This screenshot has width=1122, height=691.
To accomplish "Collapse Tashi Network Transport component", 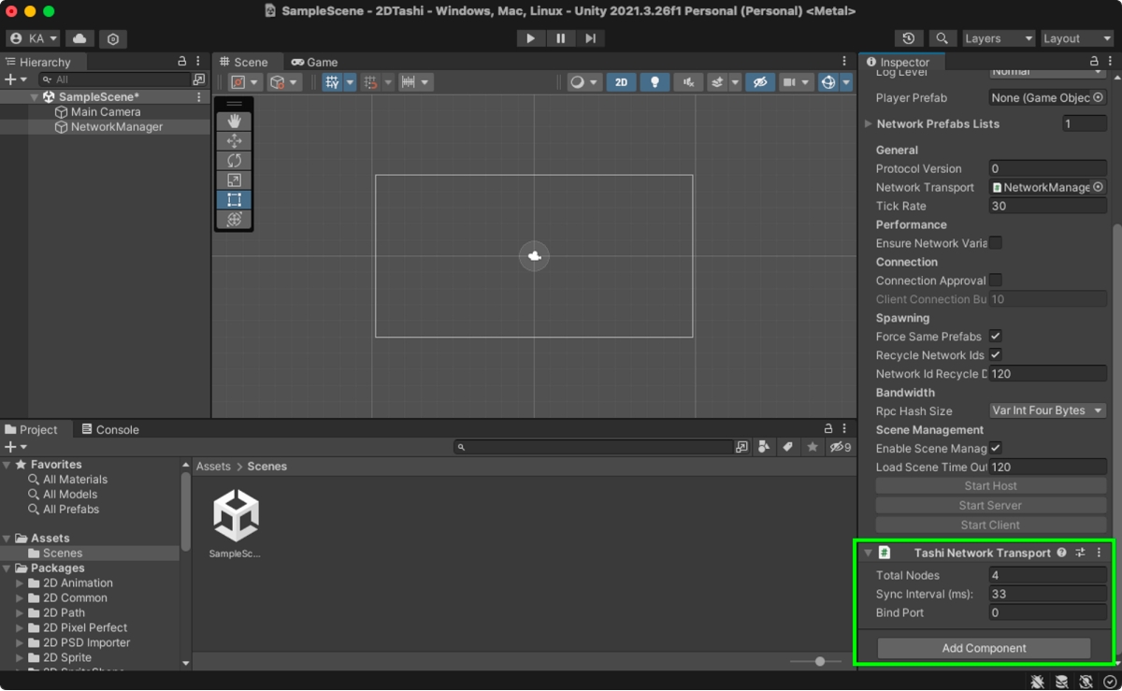I will pos(869,553).
